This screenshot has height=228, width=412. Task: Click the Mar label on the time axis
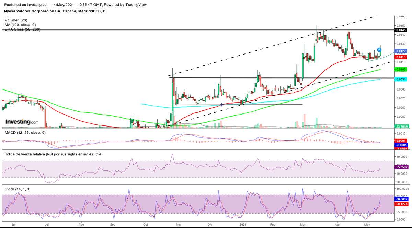303,225
